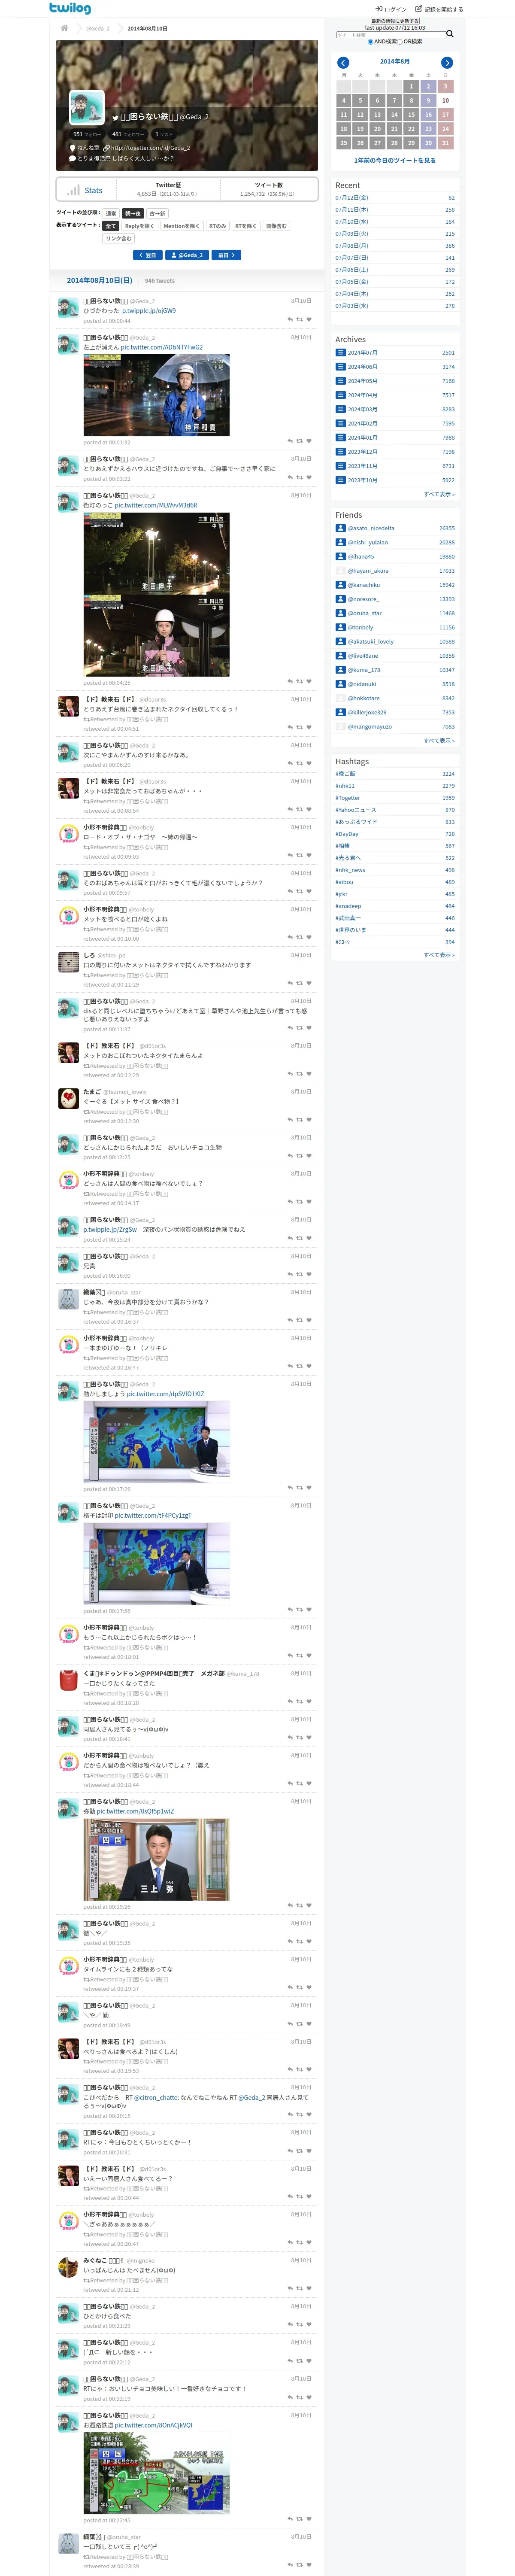Image resolution: width=515 pixels, height=2576 pixels.
Task: Set sort order to 通常
Action: pos(111,213)
